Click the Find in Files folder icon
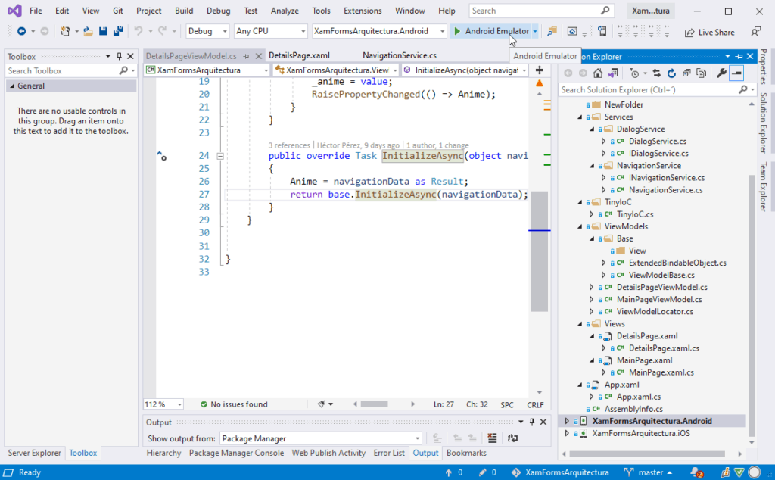Screen dimensions: 775x480 point(552,31)
